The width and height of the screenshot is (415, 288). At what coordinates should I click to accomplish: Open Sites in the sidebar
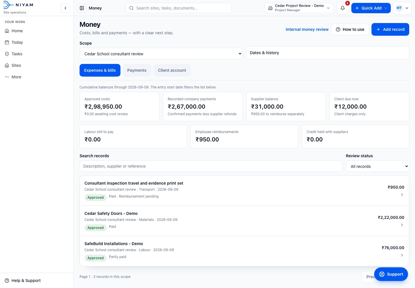click(x=37, y=65)
